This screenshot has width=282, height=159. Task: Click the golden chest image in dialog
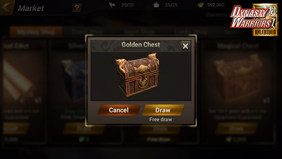pos(137,74)
